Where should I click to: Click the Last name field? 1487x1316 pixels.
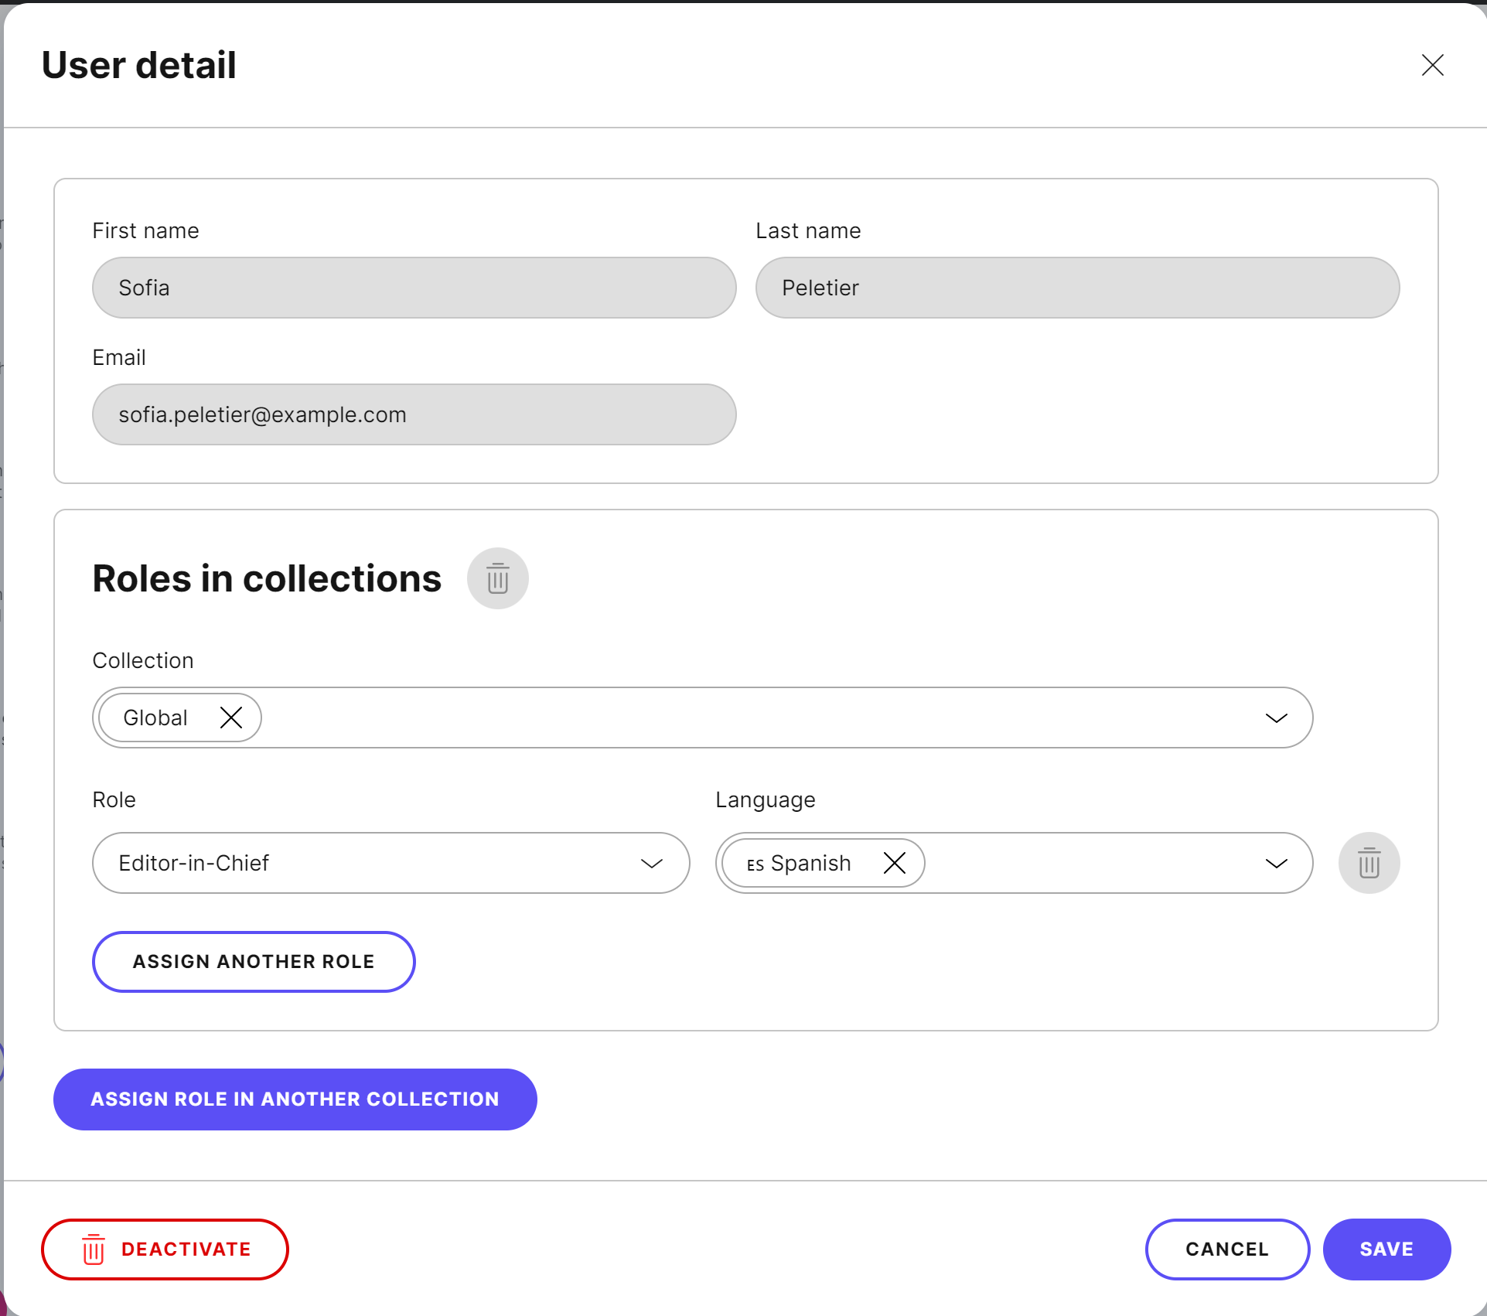1077,288
